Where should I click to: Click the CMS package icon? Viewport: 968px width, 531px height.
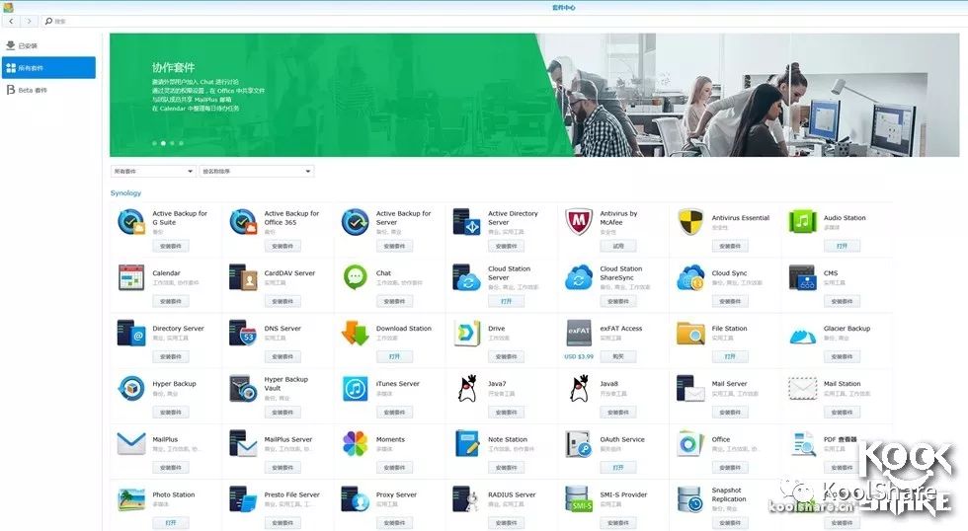(x=802, y=277)
